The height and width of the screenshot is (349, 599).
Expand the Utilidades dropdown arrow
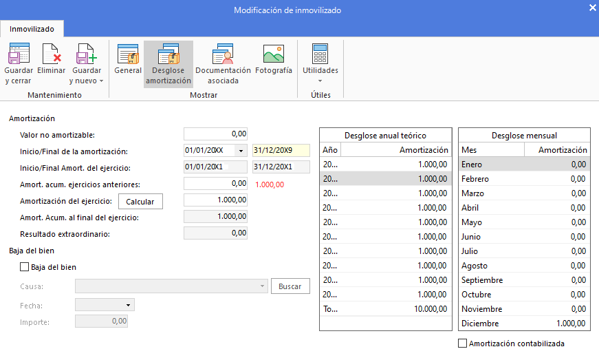click(x=320, y=81)
